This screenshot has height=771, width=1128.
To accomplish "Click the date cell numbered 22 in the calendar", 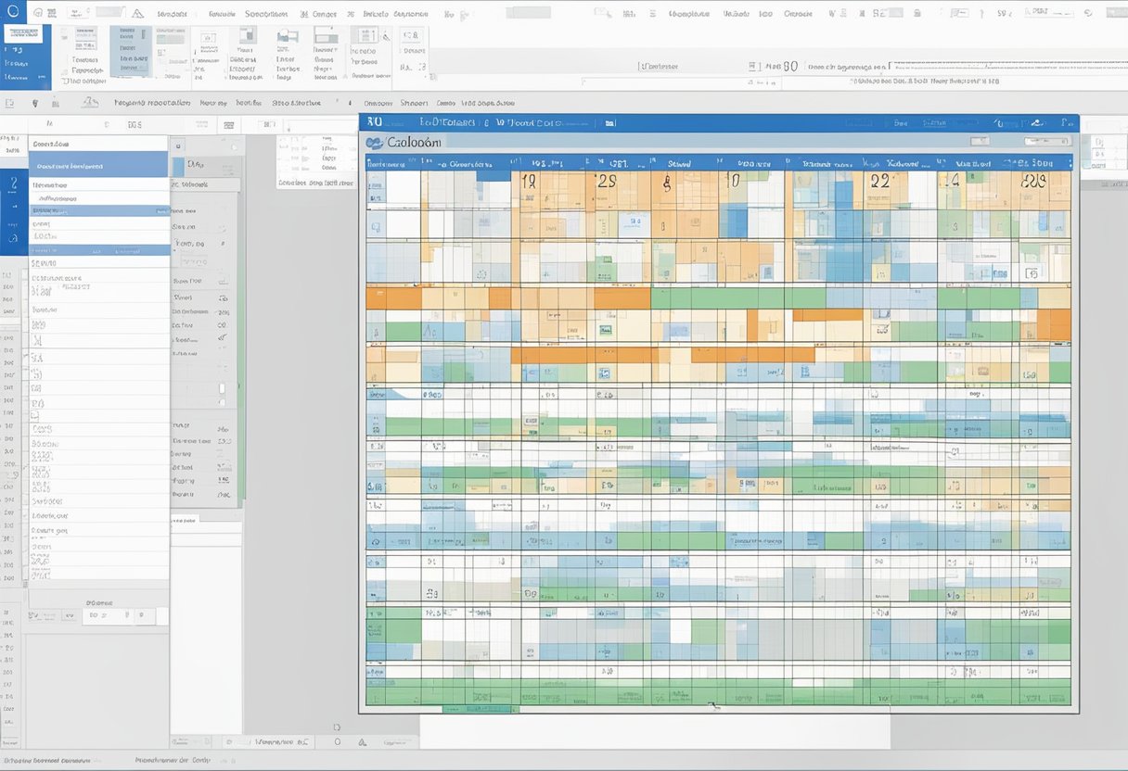I will [878, 183].
